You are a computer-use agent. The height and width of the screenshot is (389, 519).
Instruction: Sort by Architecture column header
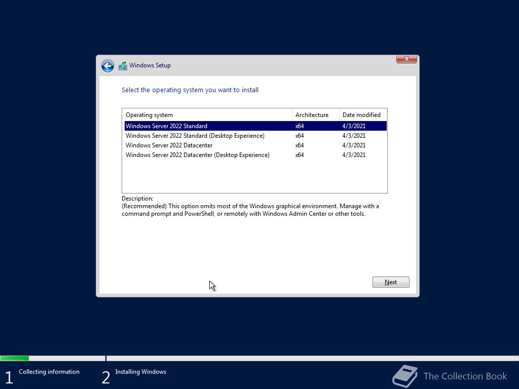316,115
